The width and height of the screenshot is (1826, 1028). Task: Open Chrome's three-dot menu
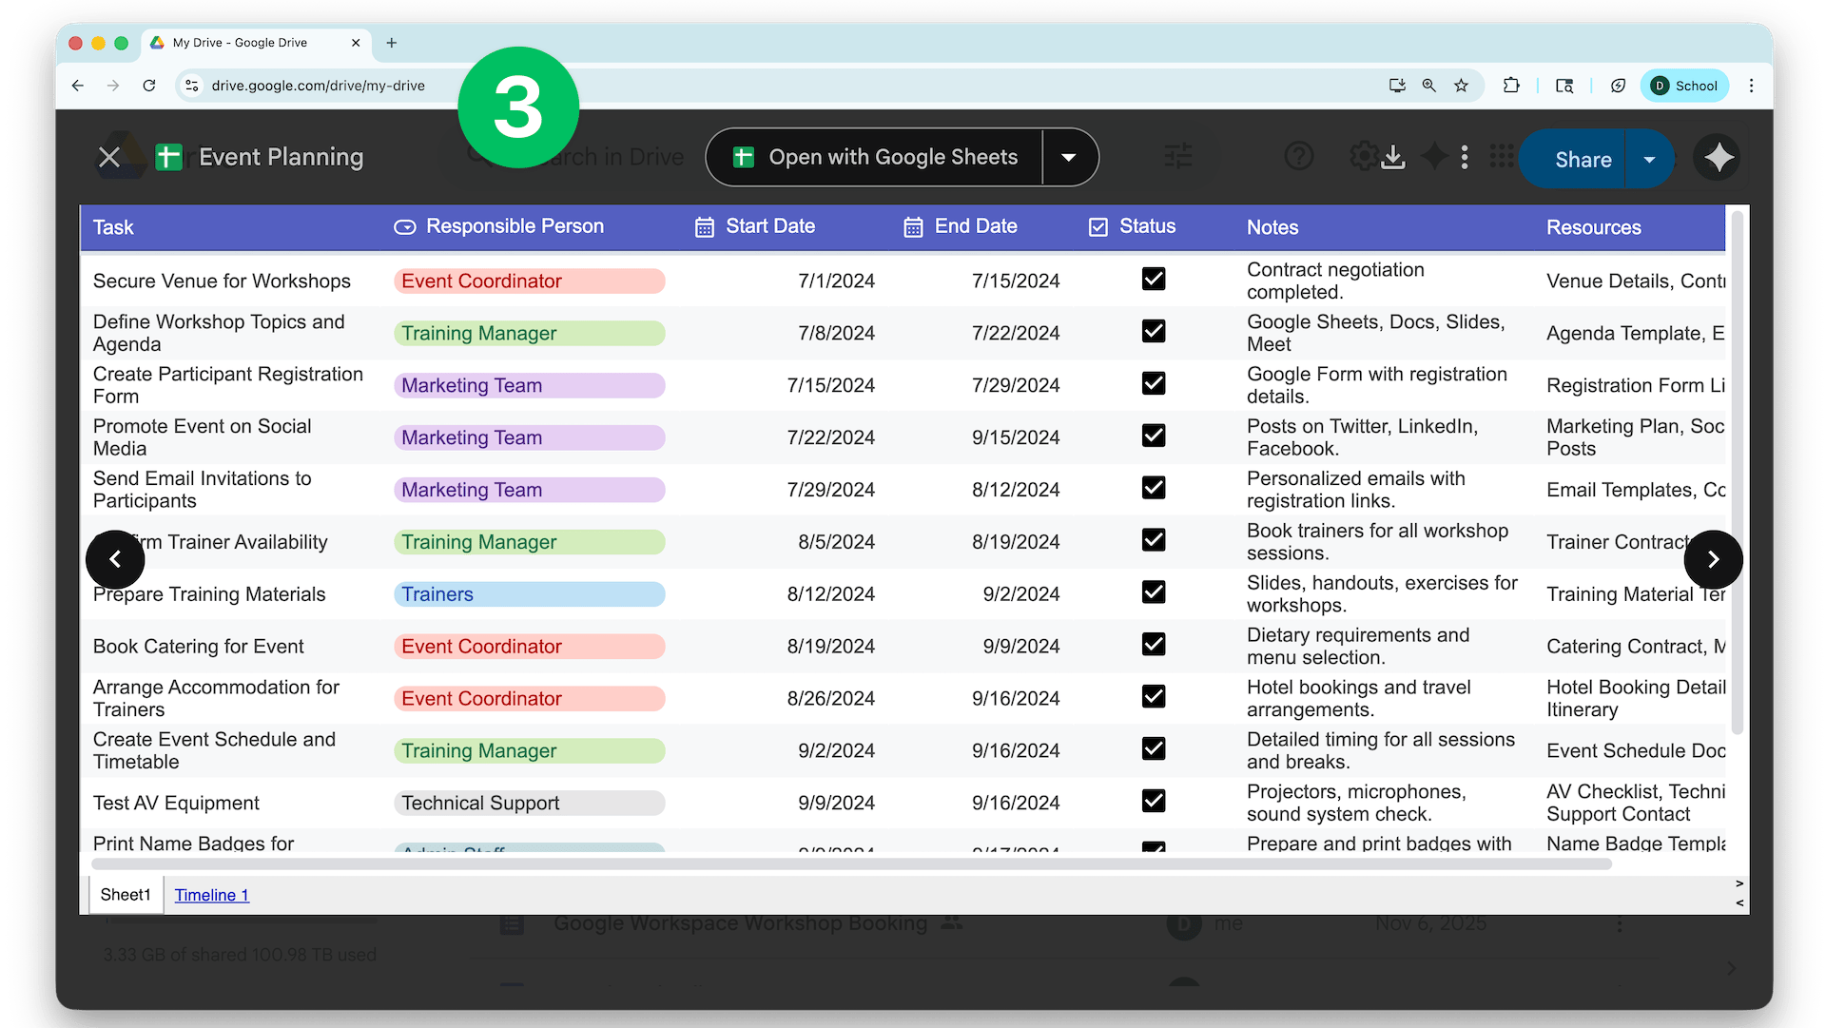pyautogui.click(x=1752, y=86)
